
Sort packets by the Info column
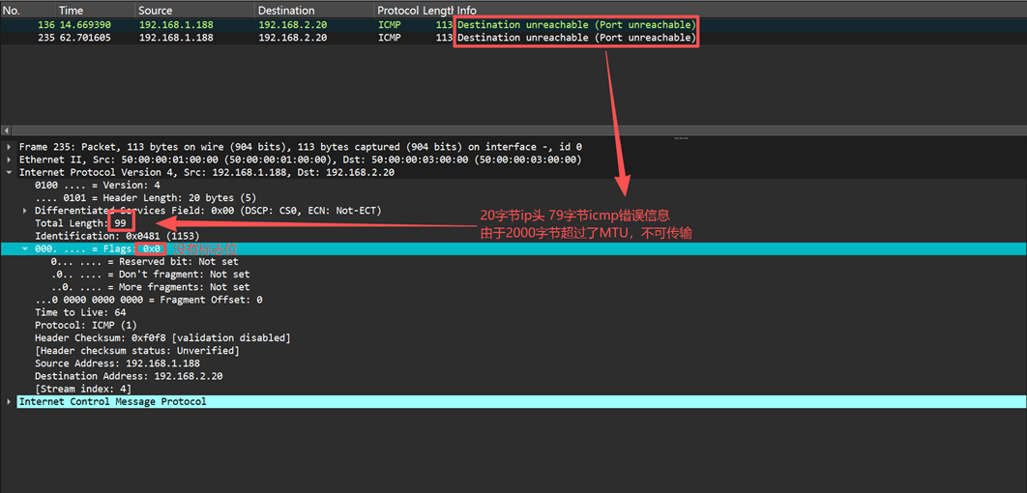pos(467,10)
